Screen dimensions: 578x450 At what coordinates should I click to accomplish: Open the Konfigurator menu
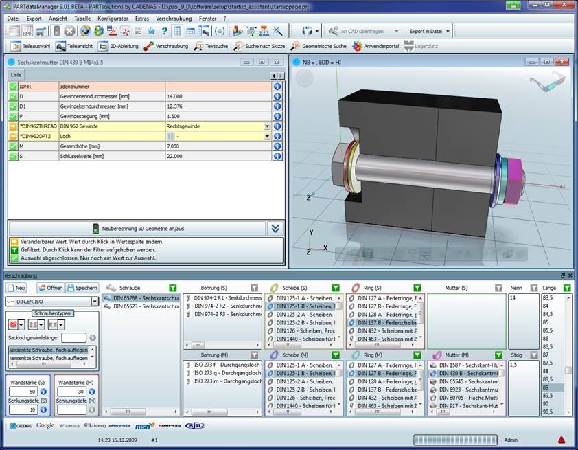[x=113, y=19]
